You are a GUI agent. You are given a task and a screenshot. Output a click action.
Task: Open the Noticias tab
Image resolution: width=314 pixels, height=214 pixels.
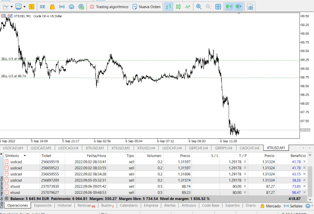(x=86, y=205)
